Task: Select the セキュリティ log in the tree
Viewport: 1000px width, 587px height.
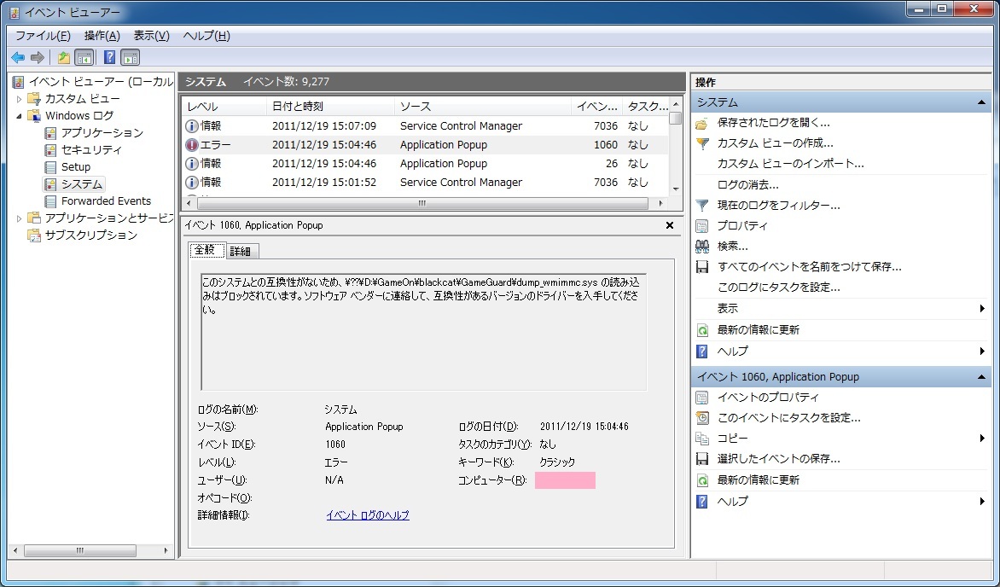Action: (91, 150)
